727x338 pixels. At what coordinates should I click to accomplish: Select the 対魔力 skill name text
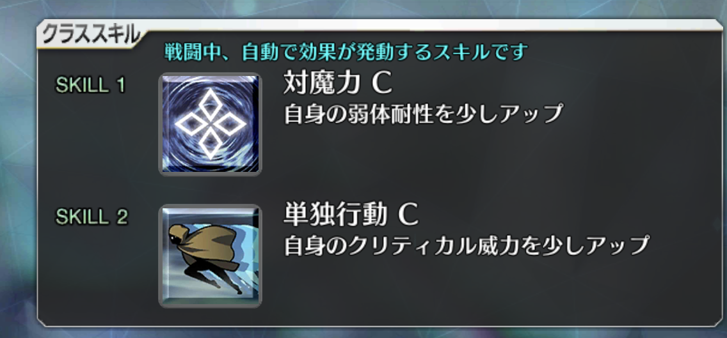[x=322, y=84]
